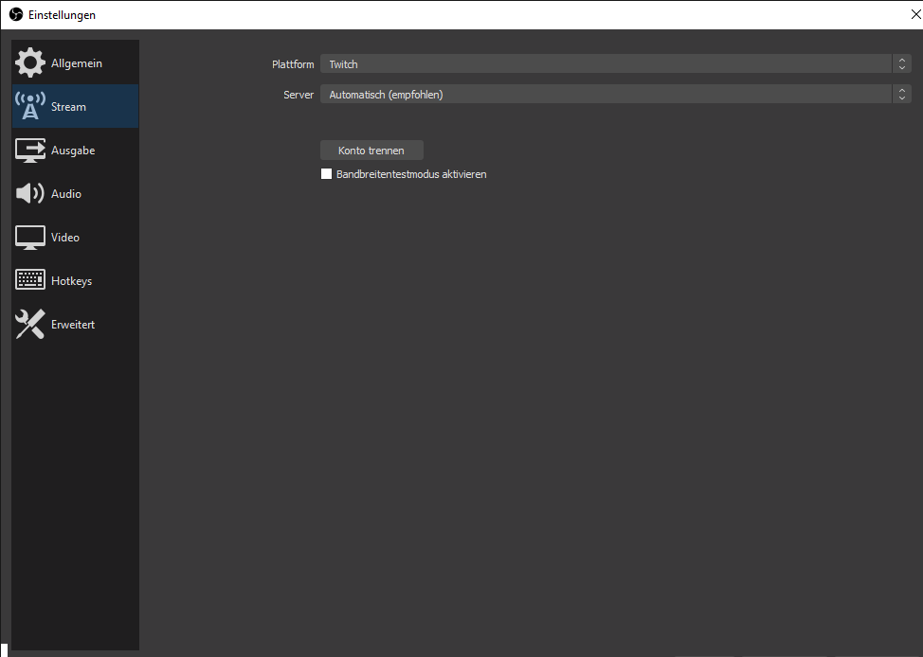
Task: Open the Ausgabe monitor-arrow icon
Action: 30,151
